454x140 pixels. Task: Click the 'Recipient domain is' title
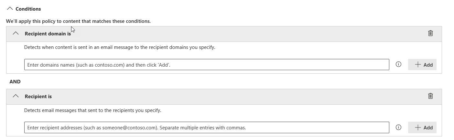[48, 33]
